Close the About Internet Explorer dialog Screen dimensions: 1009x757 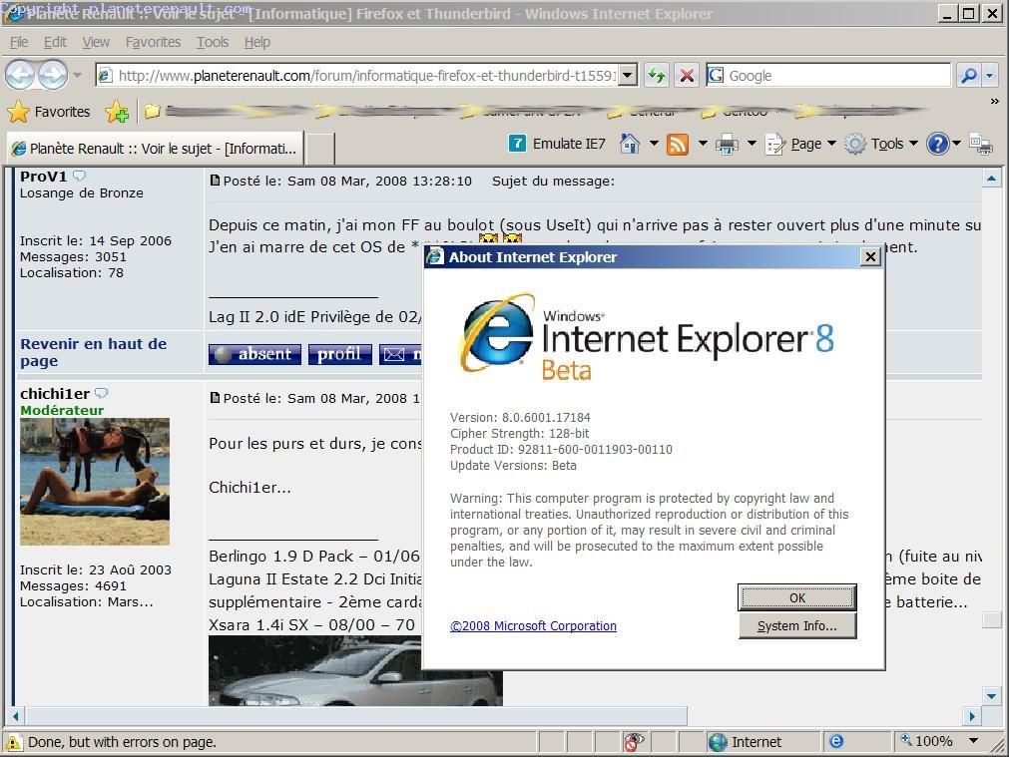click(x=870, y=257)
